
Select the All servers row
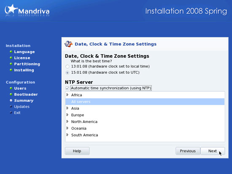pyautogui.click(x=145, y=102)
